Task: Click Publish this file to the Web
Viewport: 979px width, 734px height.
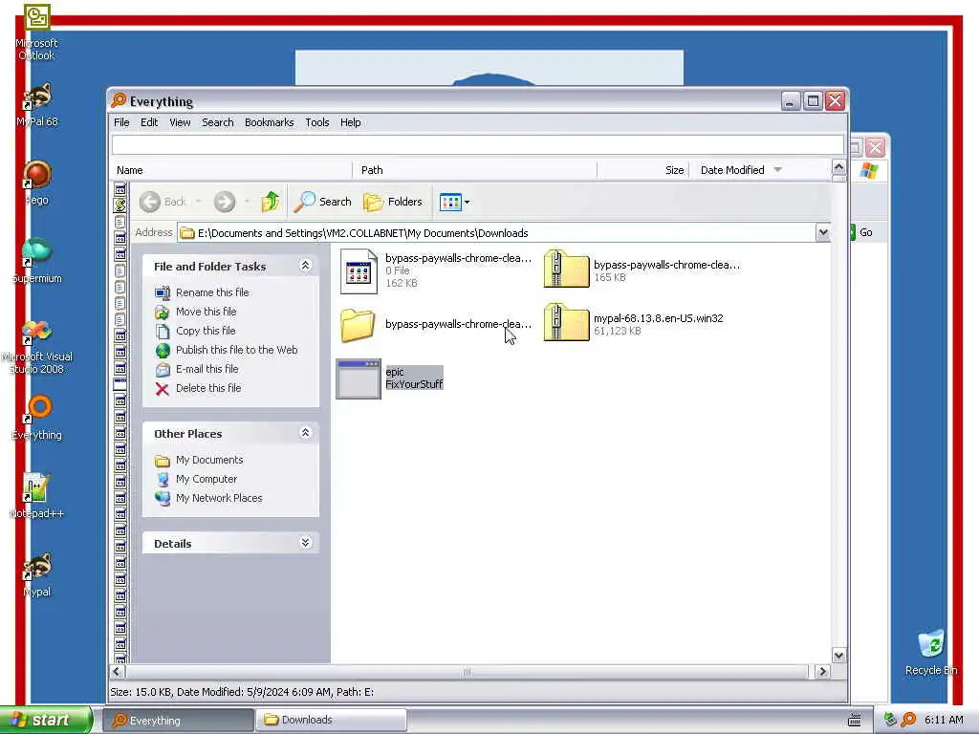Action: pos(237,350)
